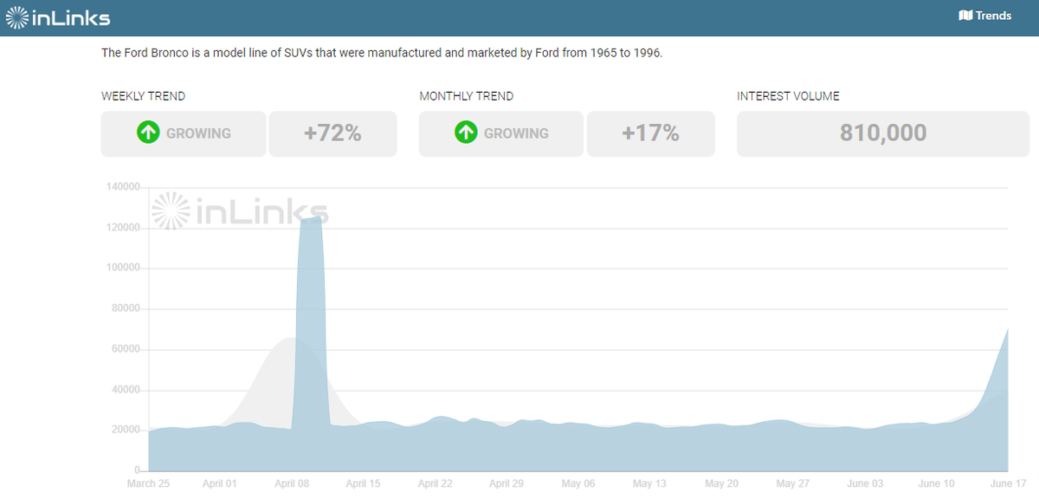The height and width of the screenshot is (499, 1039).
Task: Select the WEEKLY TREND heading
Action: pyautogui.click(x=143, y=96)
